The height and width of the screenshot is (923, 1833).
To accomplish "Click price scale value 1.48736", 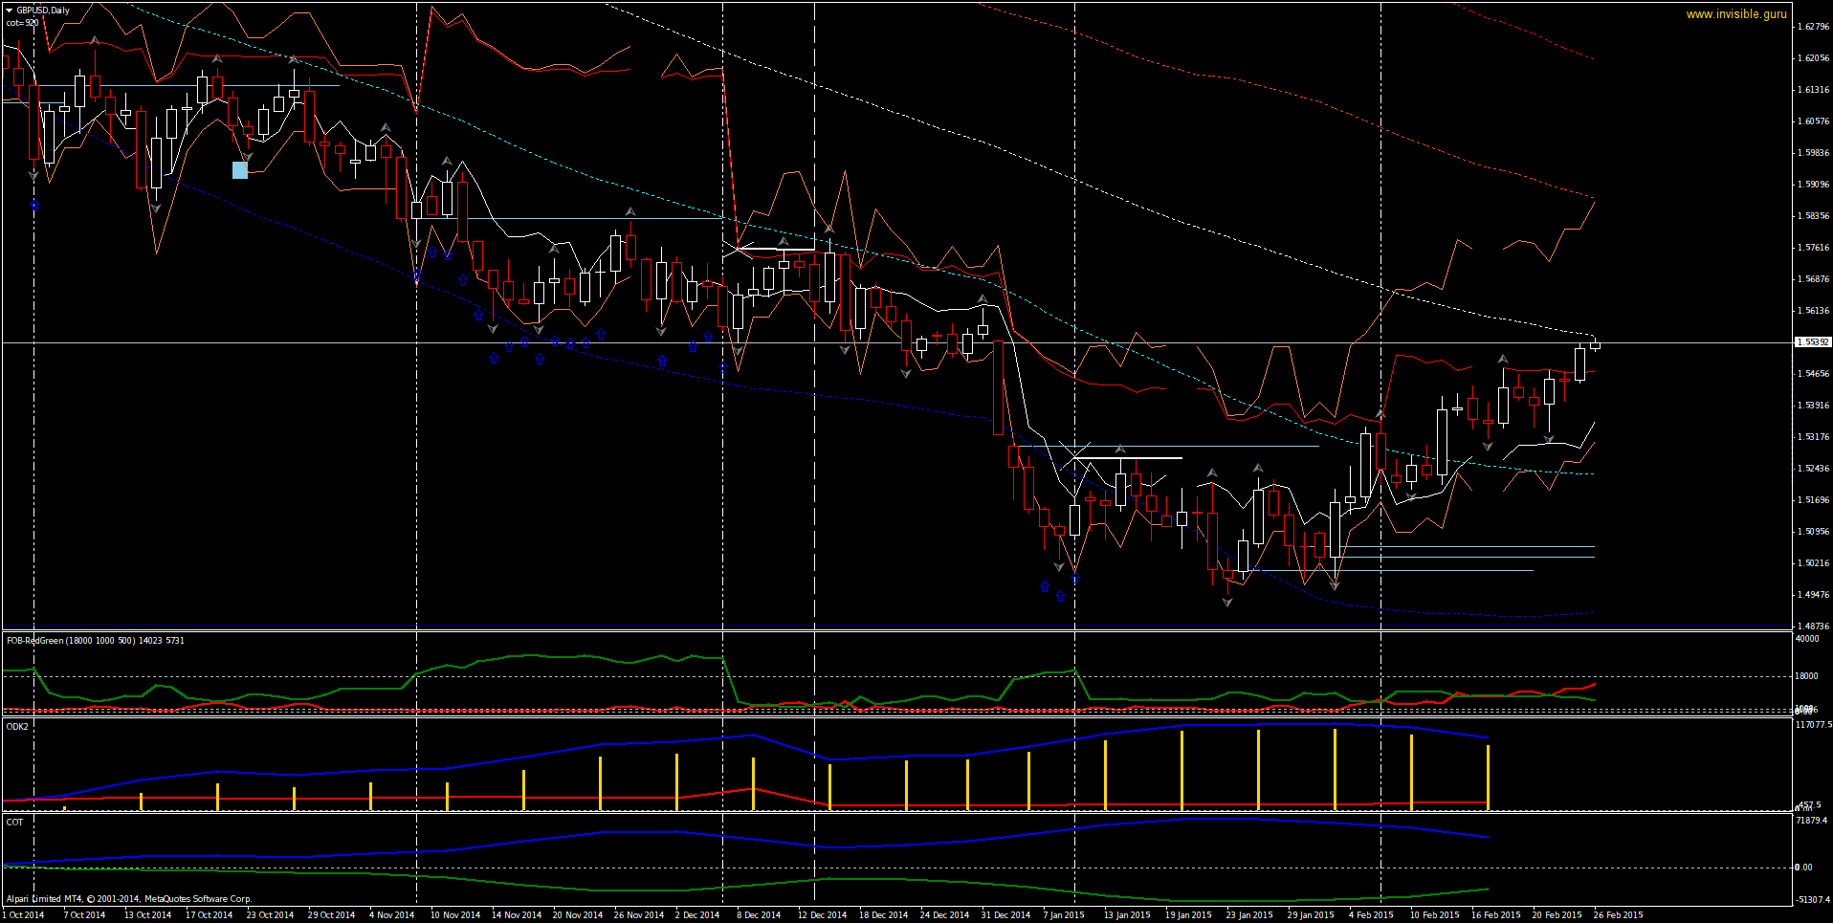I will (x=1814, y=626).
